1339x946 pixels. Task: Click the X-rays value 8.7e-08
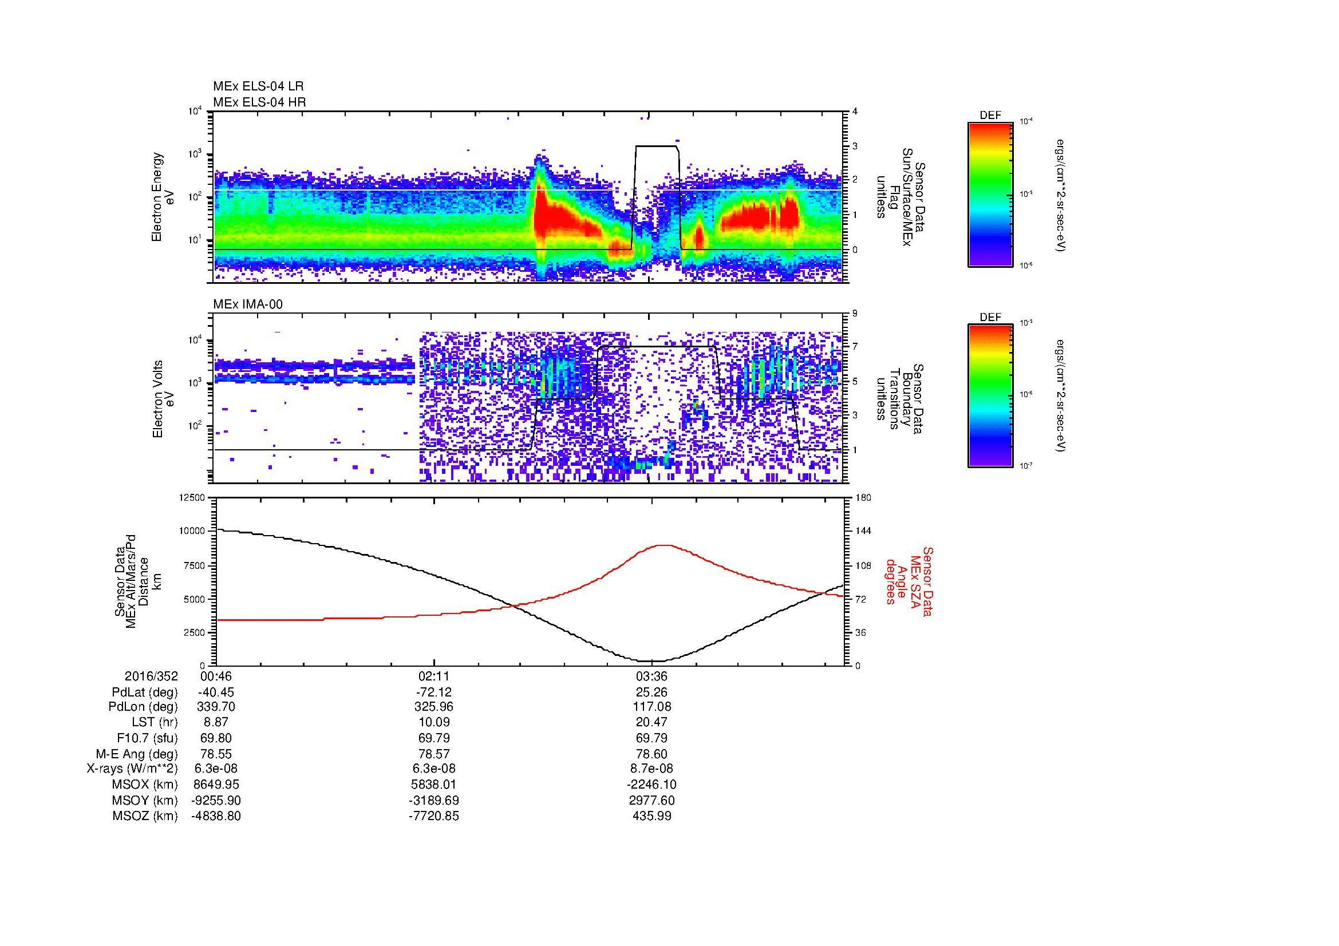(x=651, y=769)
